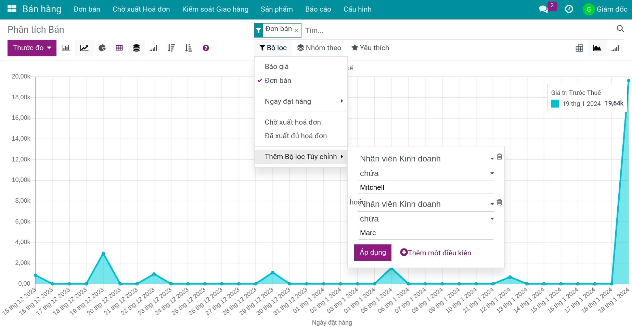
Task: Open first Nhân viên Kinh doanh field dropdown
Action: 426,159
